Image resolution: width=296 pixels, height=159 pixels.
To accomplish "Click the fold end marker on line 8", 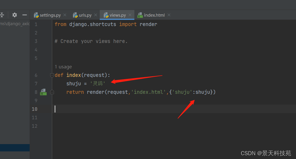I will [x=52, y=92].
